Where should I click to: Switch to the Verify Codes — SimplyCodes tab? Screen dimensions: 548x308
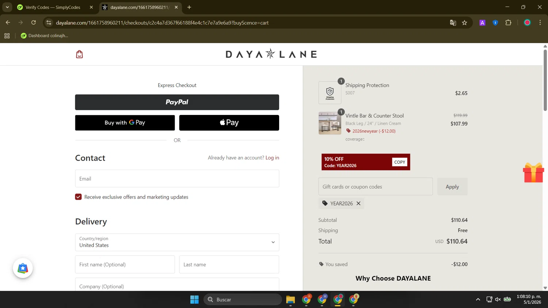pyautogui.click(x=53, y=7)
